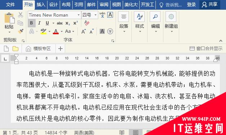226x135 pixels.
Task: Open Change Case dropdown arrow
Action: click(x=73, y=31)
